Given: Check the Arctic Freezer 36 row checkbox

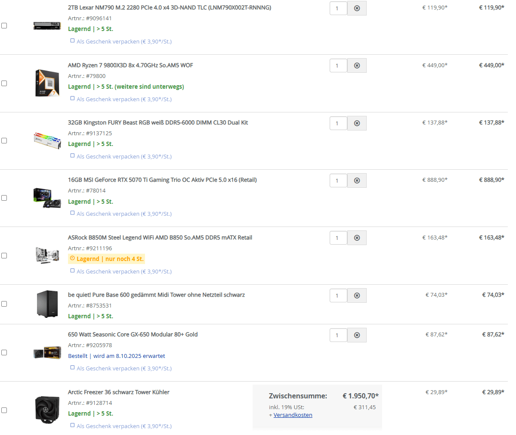Looking at the screenshot, I should point(4,410).
